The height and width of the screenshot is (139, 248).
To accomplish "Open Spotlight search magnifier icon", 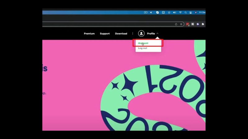I will coord(185,12).
